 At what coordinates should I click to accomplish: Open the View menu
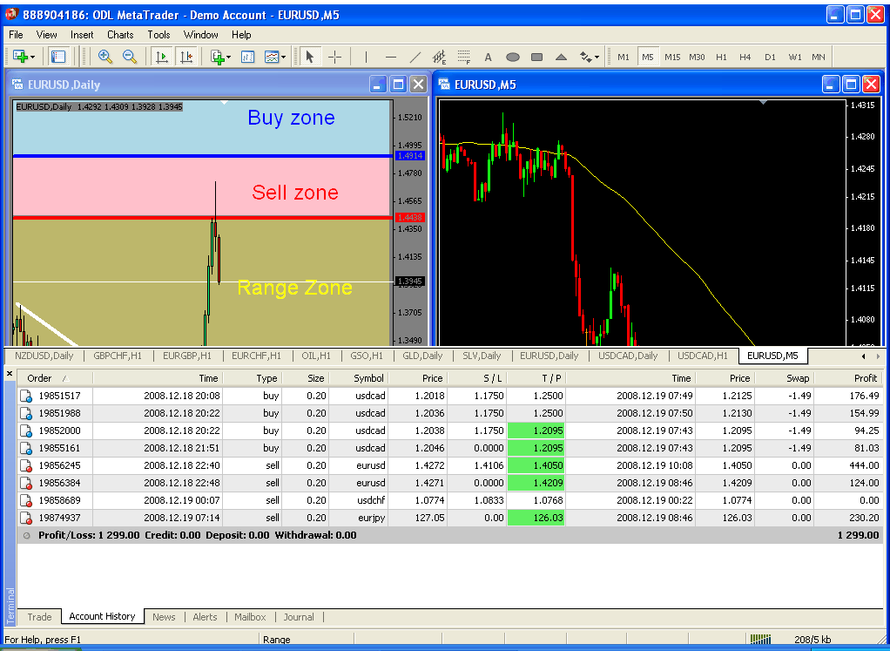click(x=46, y=35)
